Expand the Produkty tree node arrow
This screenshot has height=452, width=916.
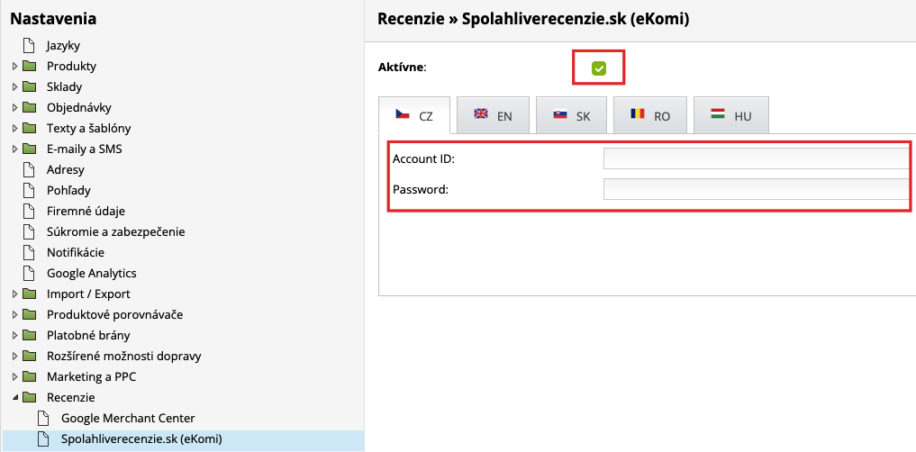pyautogui.click(x=15, y=67)
